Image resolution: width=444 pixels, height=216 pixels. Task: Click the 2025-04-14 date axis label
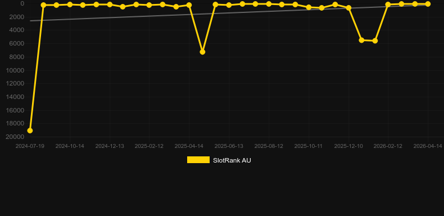189,146
